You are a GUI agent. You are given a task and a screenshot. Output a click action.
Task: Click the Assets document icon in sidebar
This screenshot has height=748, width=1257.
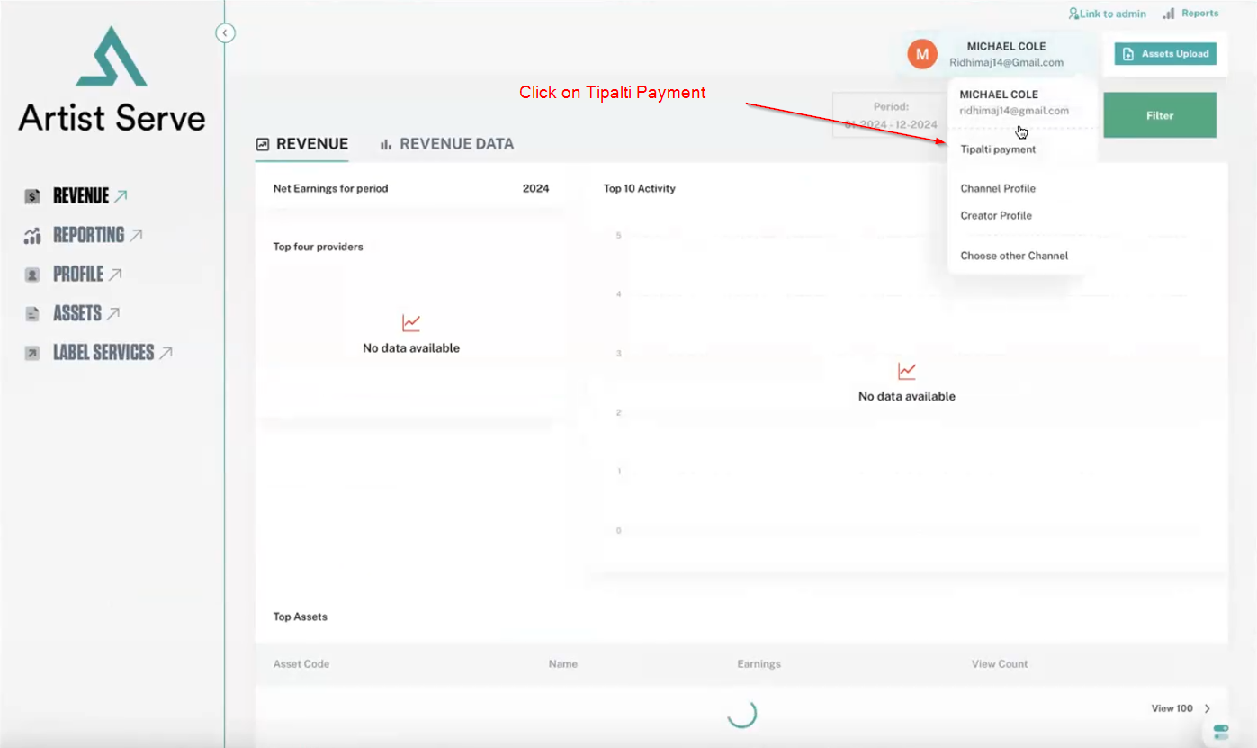[x=32, y=314]
